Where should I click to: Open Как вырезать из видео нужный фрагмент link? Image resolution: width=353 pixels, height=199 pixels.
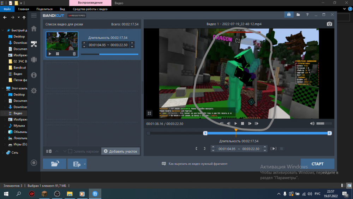click(198, 164)
